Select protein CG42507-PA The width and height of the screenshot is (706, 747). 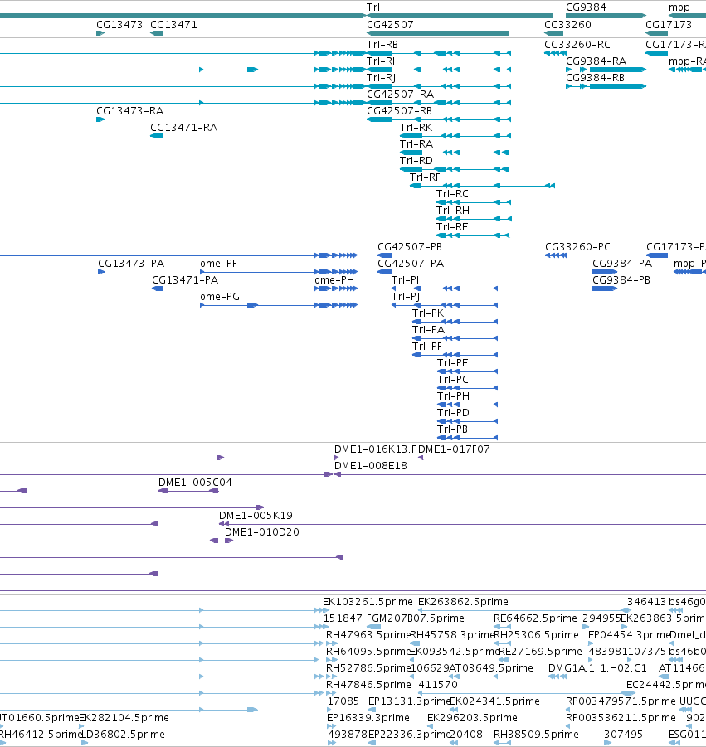(x=411, y=264)
